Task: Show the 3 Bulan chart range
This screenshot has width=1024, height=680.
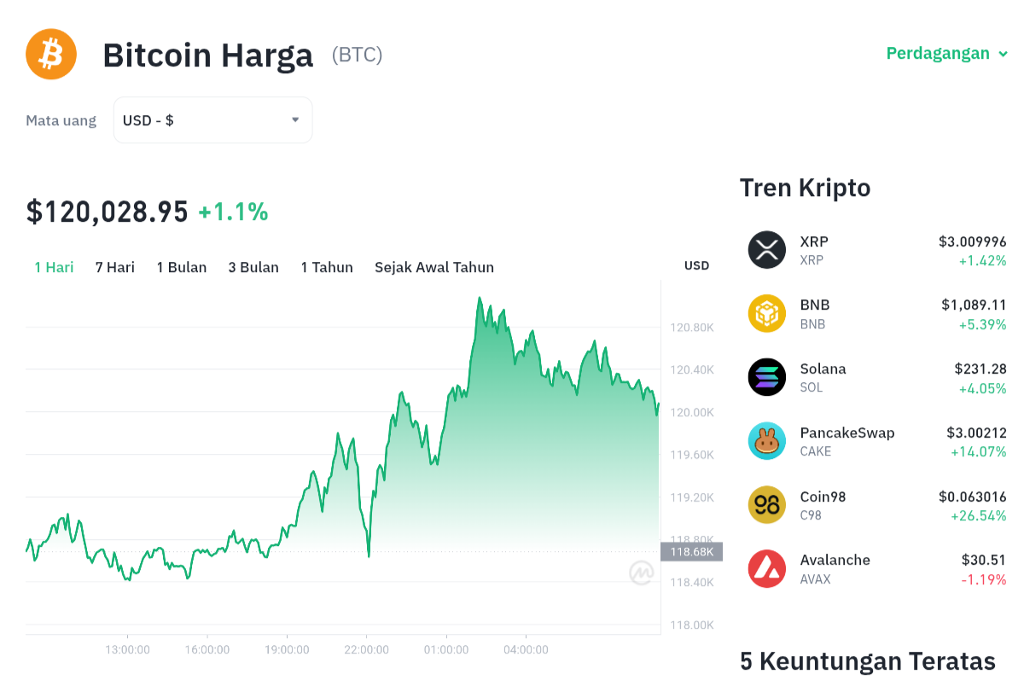Action: [x=253, y=267]
